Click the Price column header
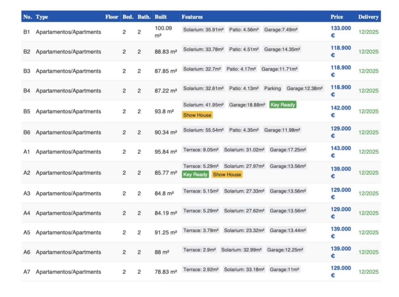 [336, 17]
